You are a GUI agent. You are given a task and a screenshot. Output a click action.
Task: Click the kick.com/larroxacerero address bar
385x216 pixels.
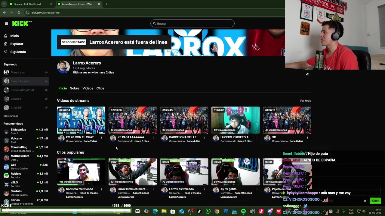pos(45,13)
